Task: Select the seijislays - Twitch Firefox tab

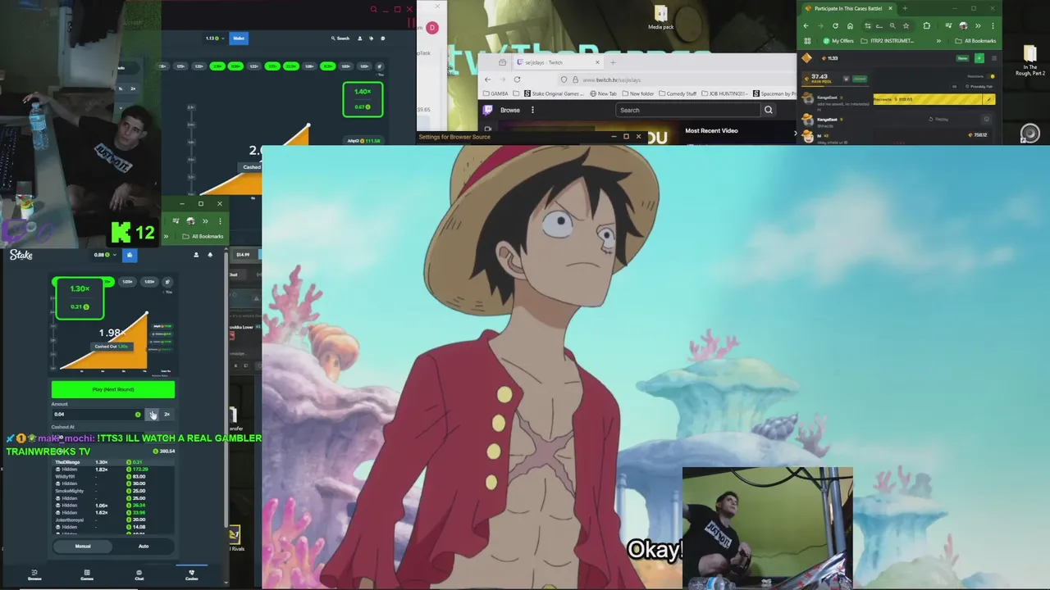Action: pyautogui.click(x=558, y=62)
